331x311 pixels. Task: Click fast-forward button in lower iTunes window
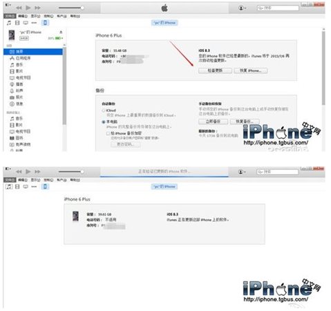pos(37,171)
